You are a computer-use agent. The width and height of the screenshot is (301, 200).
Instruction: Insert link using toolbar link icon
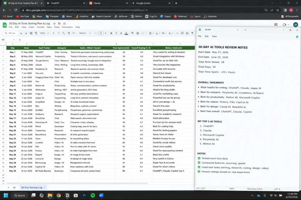click(x=177, y=33)
